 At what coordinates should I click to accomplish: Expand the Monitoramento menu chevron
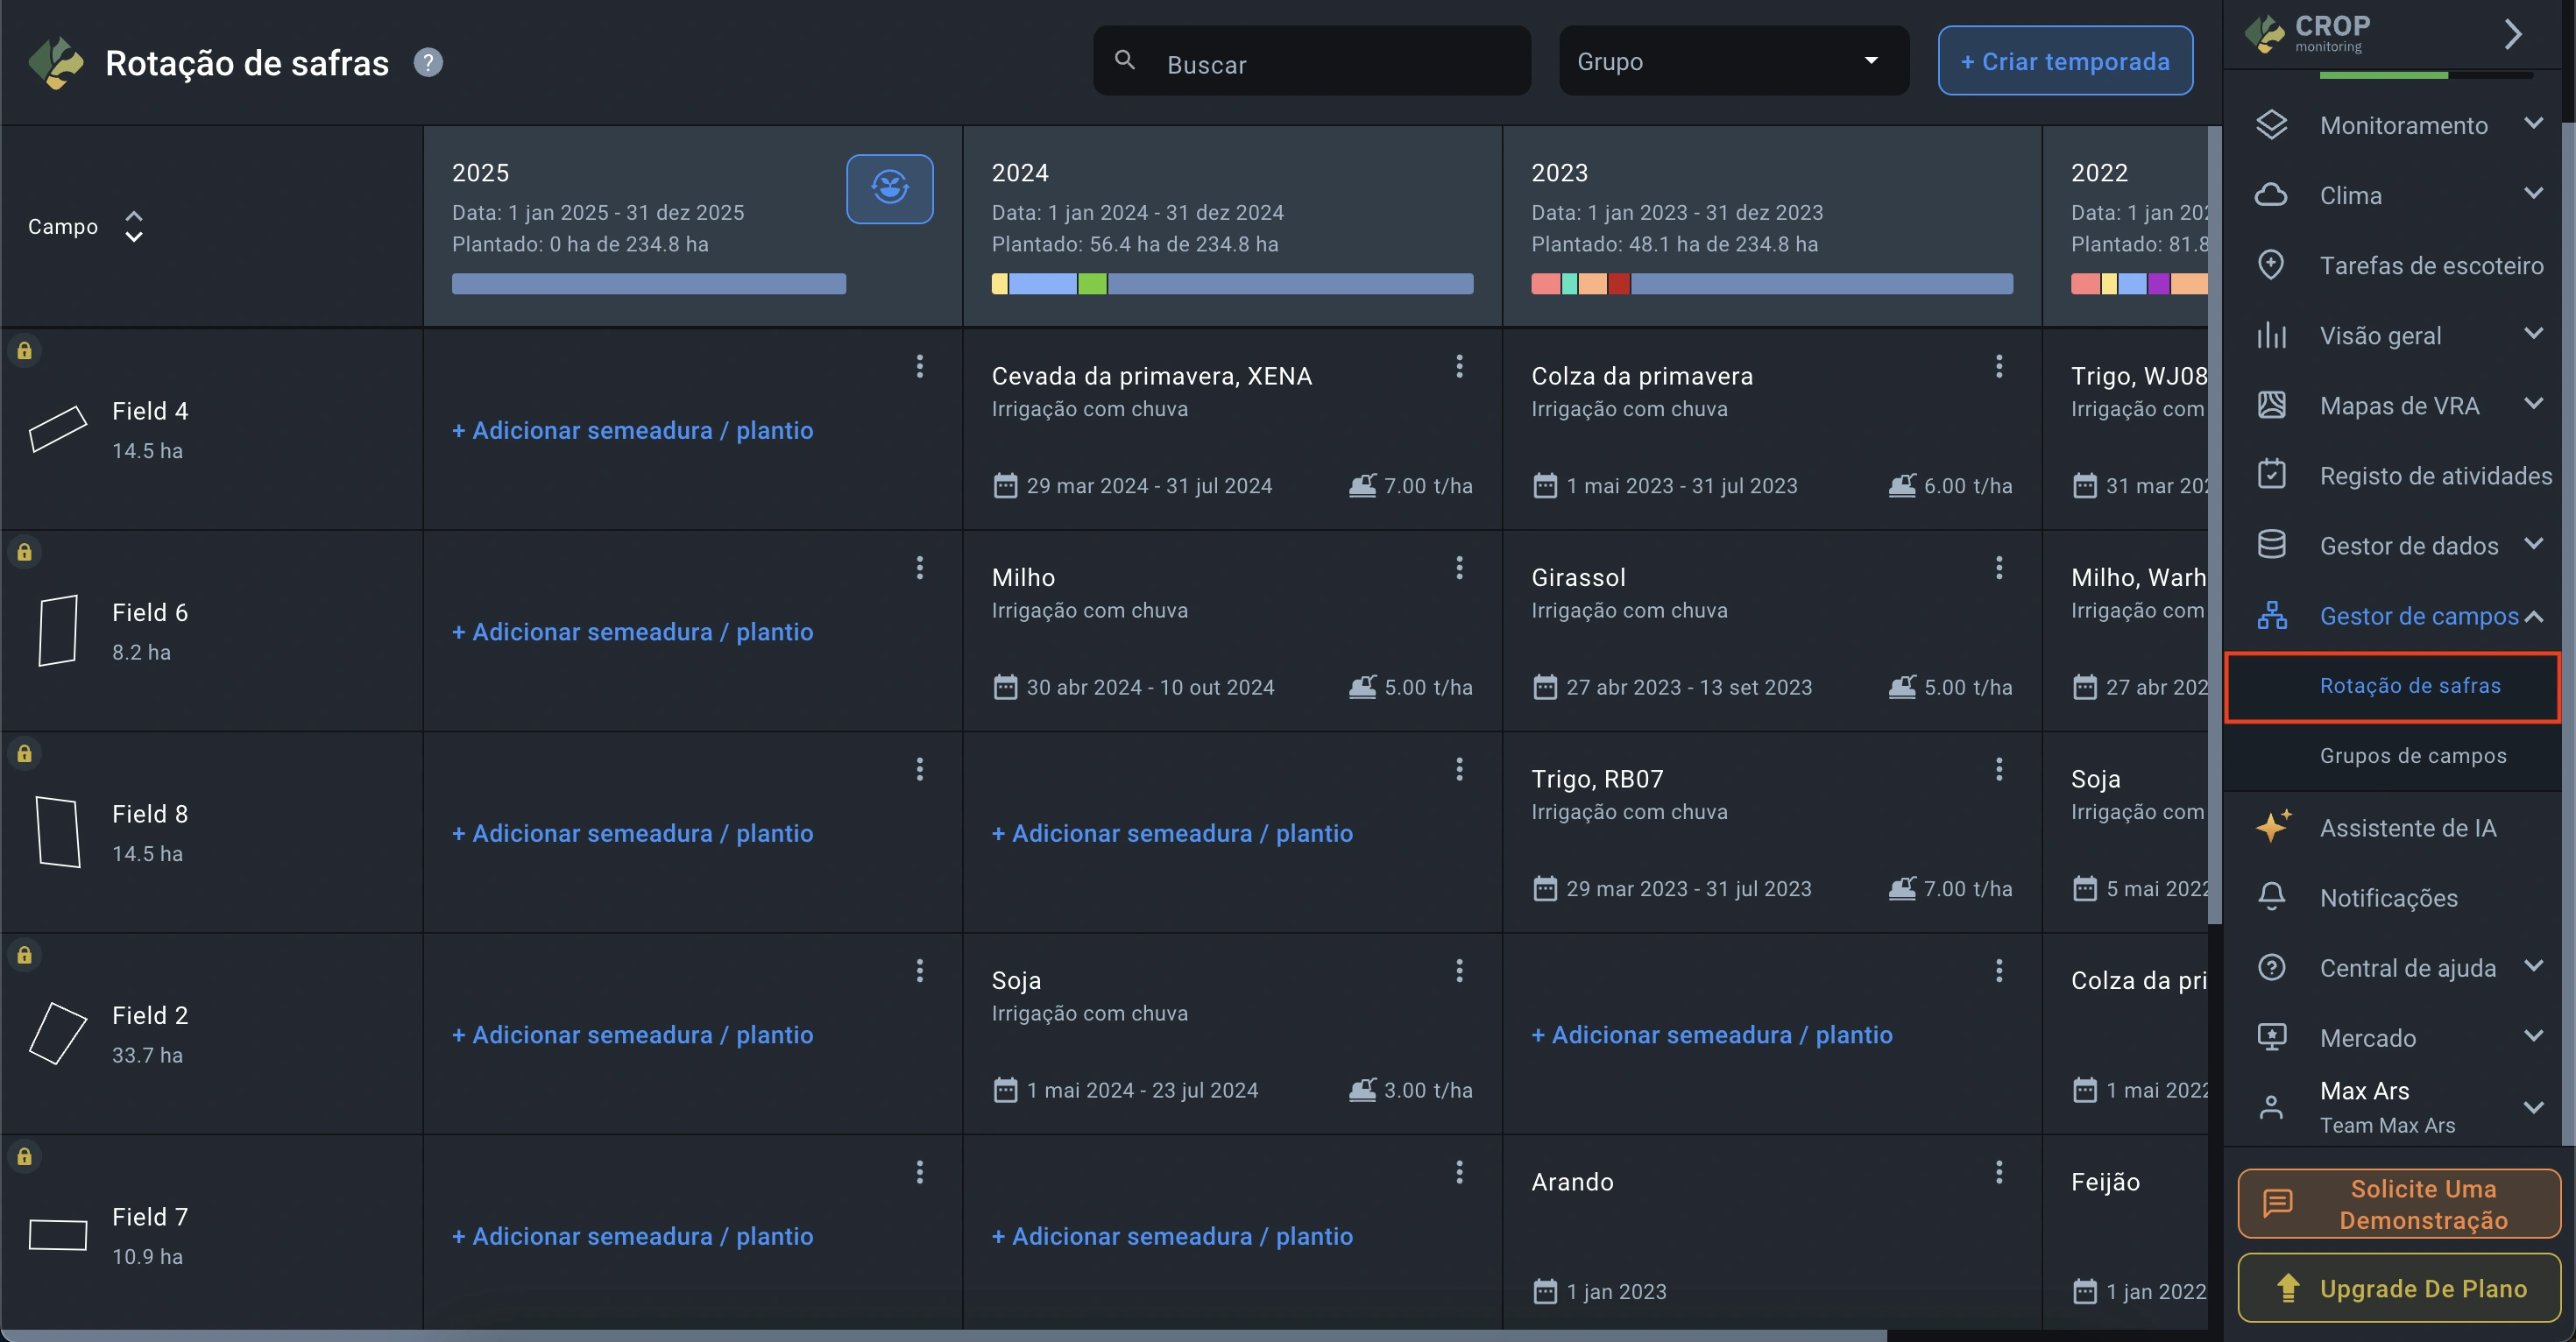point(2533,124)
